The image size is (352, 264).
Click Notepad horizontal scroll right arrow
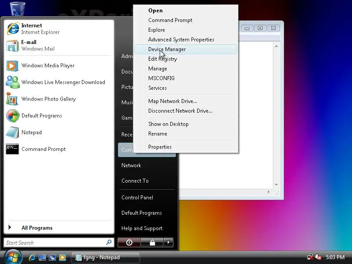[269, 192]
